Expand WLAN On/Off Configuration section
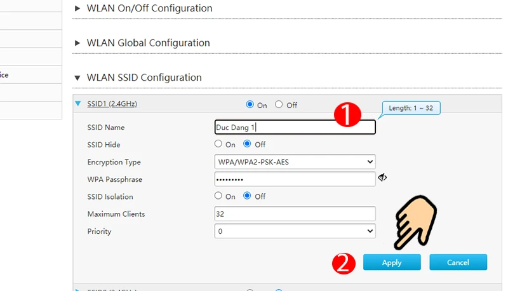The height and width of the screenshot is (291, 508). coord(78,8)
